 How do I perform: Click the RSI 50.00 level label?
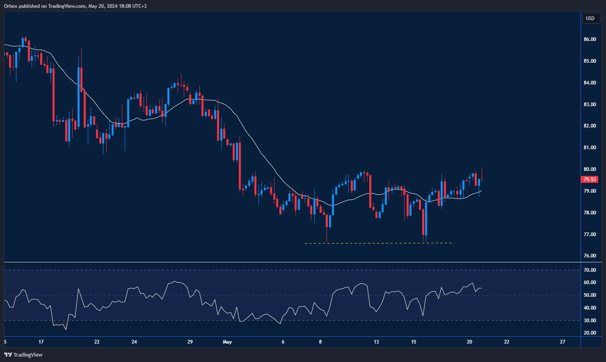(x=590, y=295)
